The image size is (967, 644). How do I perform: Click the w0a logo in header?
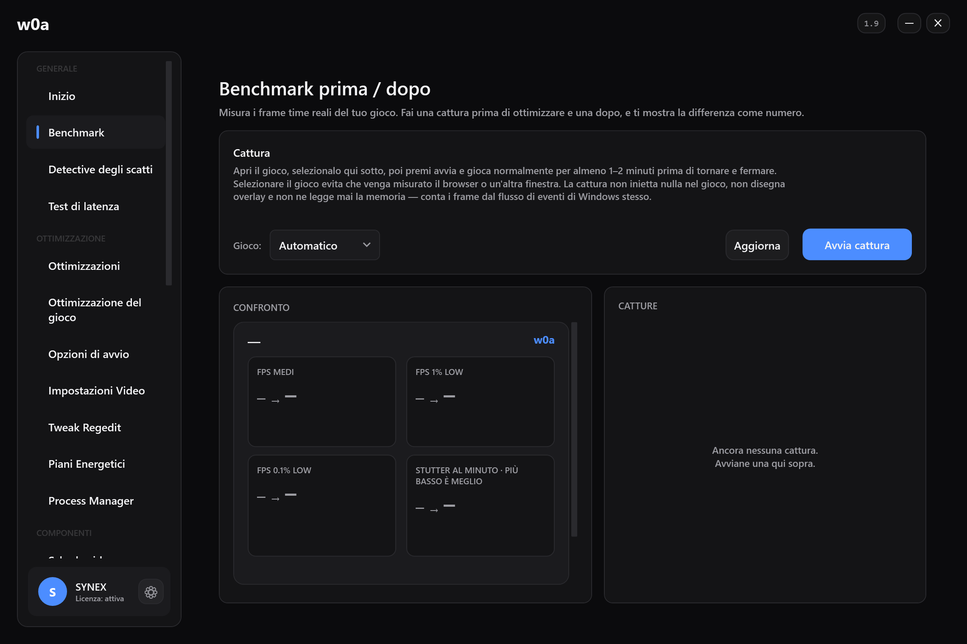33,24
